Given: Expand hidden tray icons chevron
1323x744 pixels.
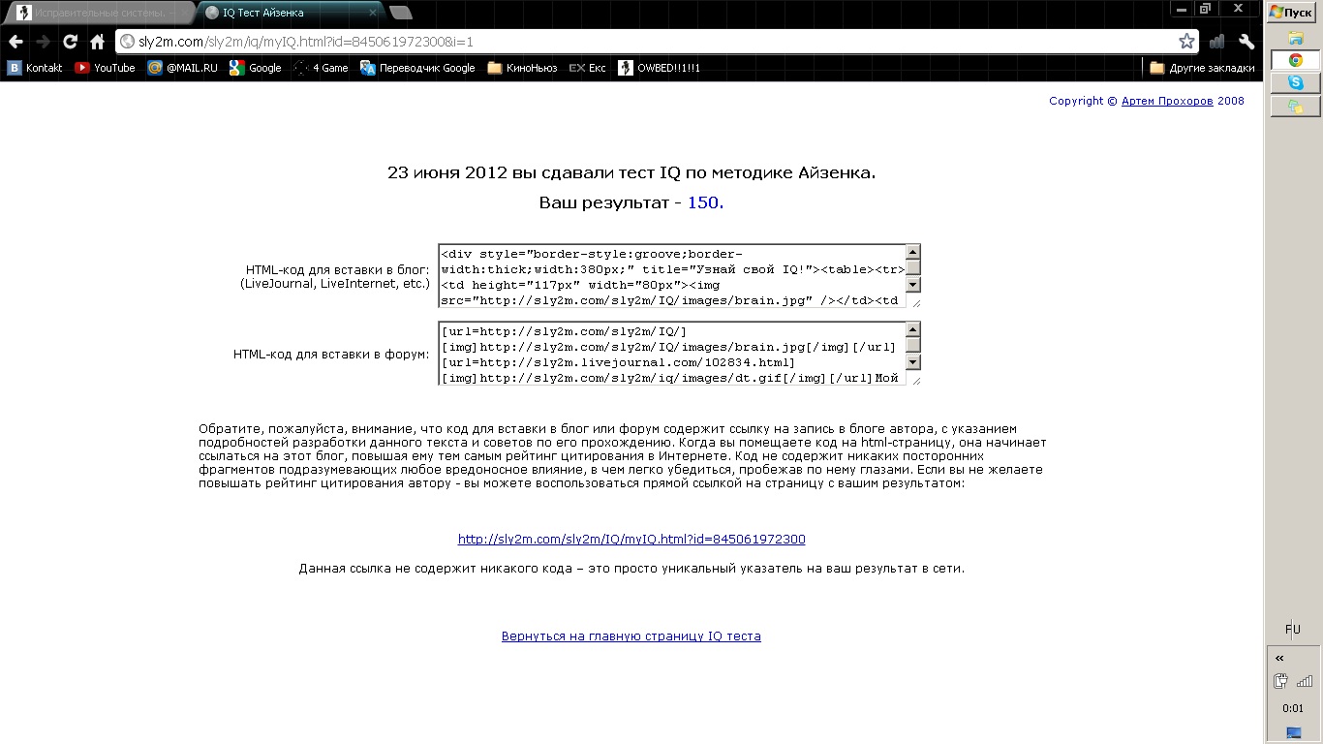Looking at the screenshot, I should pos(1279,658).
